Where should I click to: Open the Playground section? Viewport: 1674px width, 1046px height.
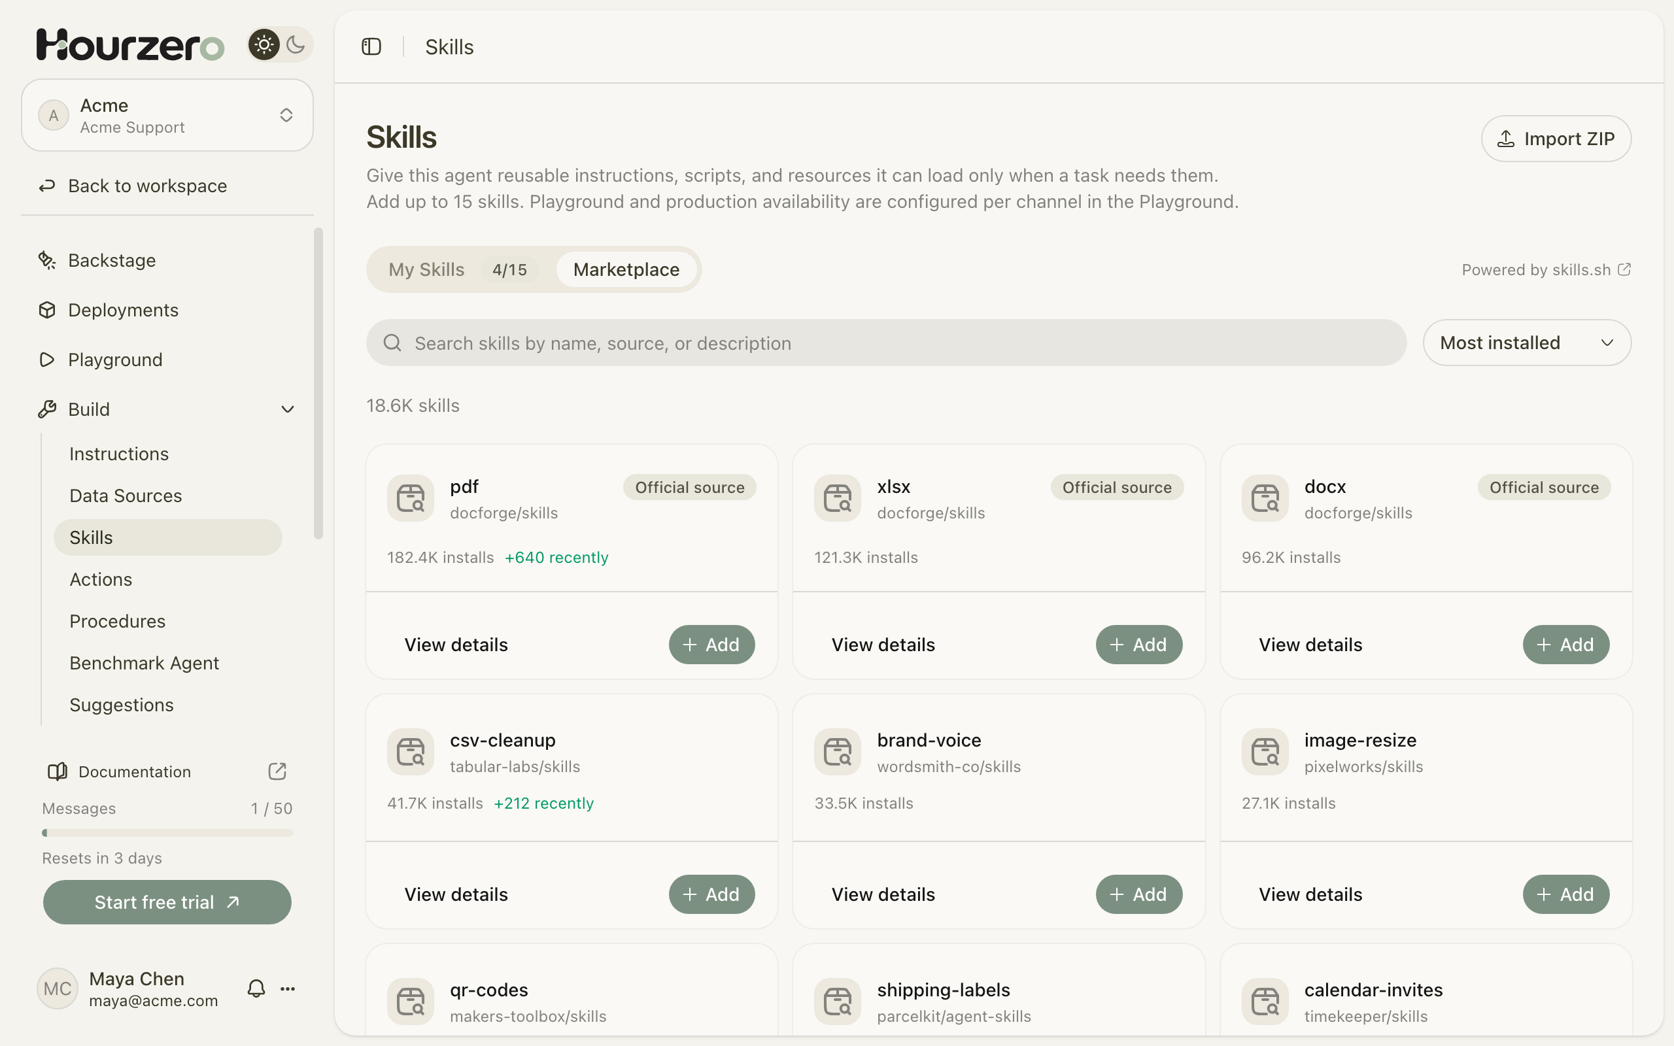(167, 360)
